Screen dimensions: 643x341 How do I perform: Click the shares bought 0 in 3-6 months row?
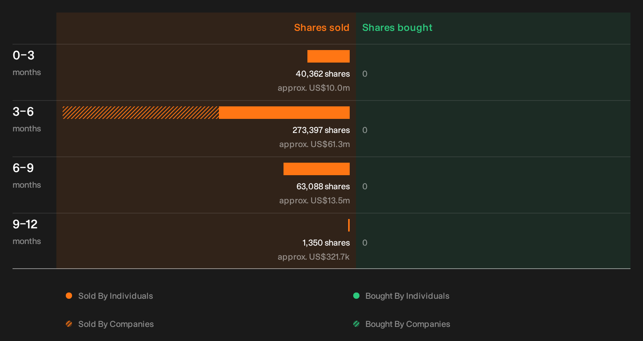pyautogui.click(x=365, y=130)
